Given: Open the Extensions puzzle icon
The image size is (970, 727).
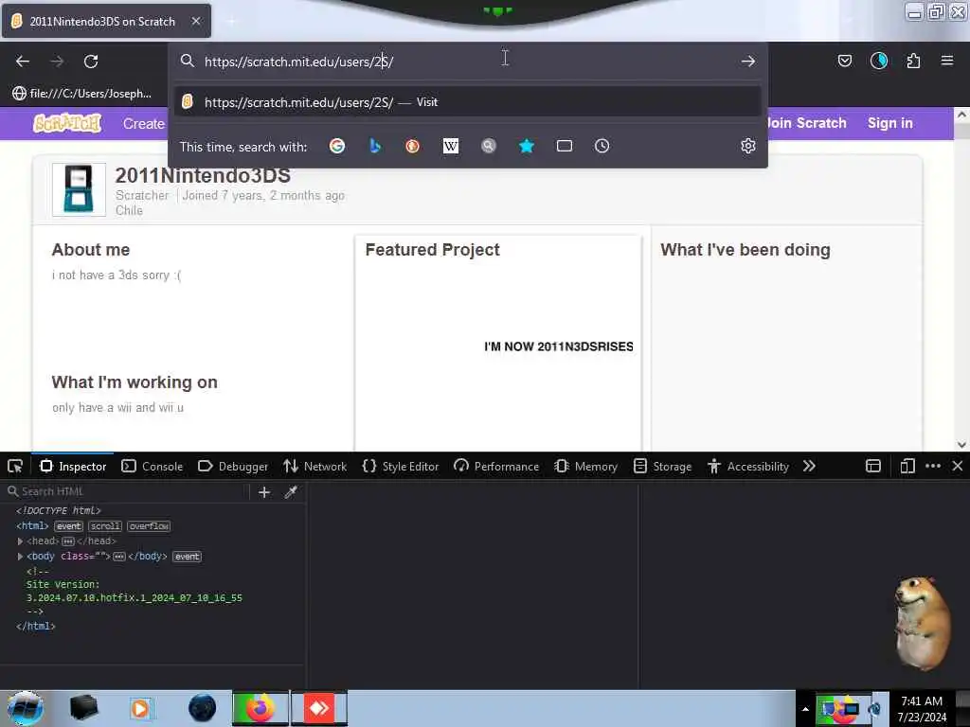Looking at the screenshot, I should [913, 61].
